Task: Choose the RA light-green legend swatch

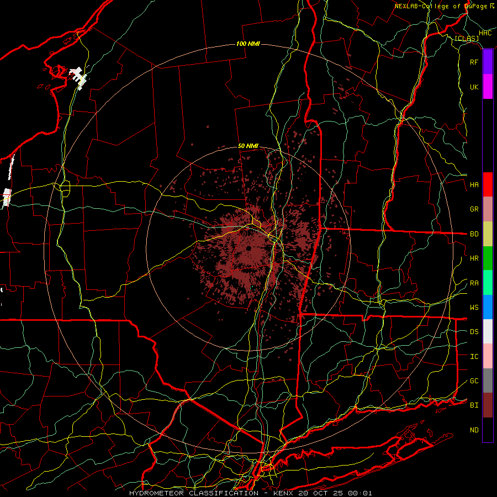Action: tap(488, 283)
